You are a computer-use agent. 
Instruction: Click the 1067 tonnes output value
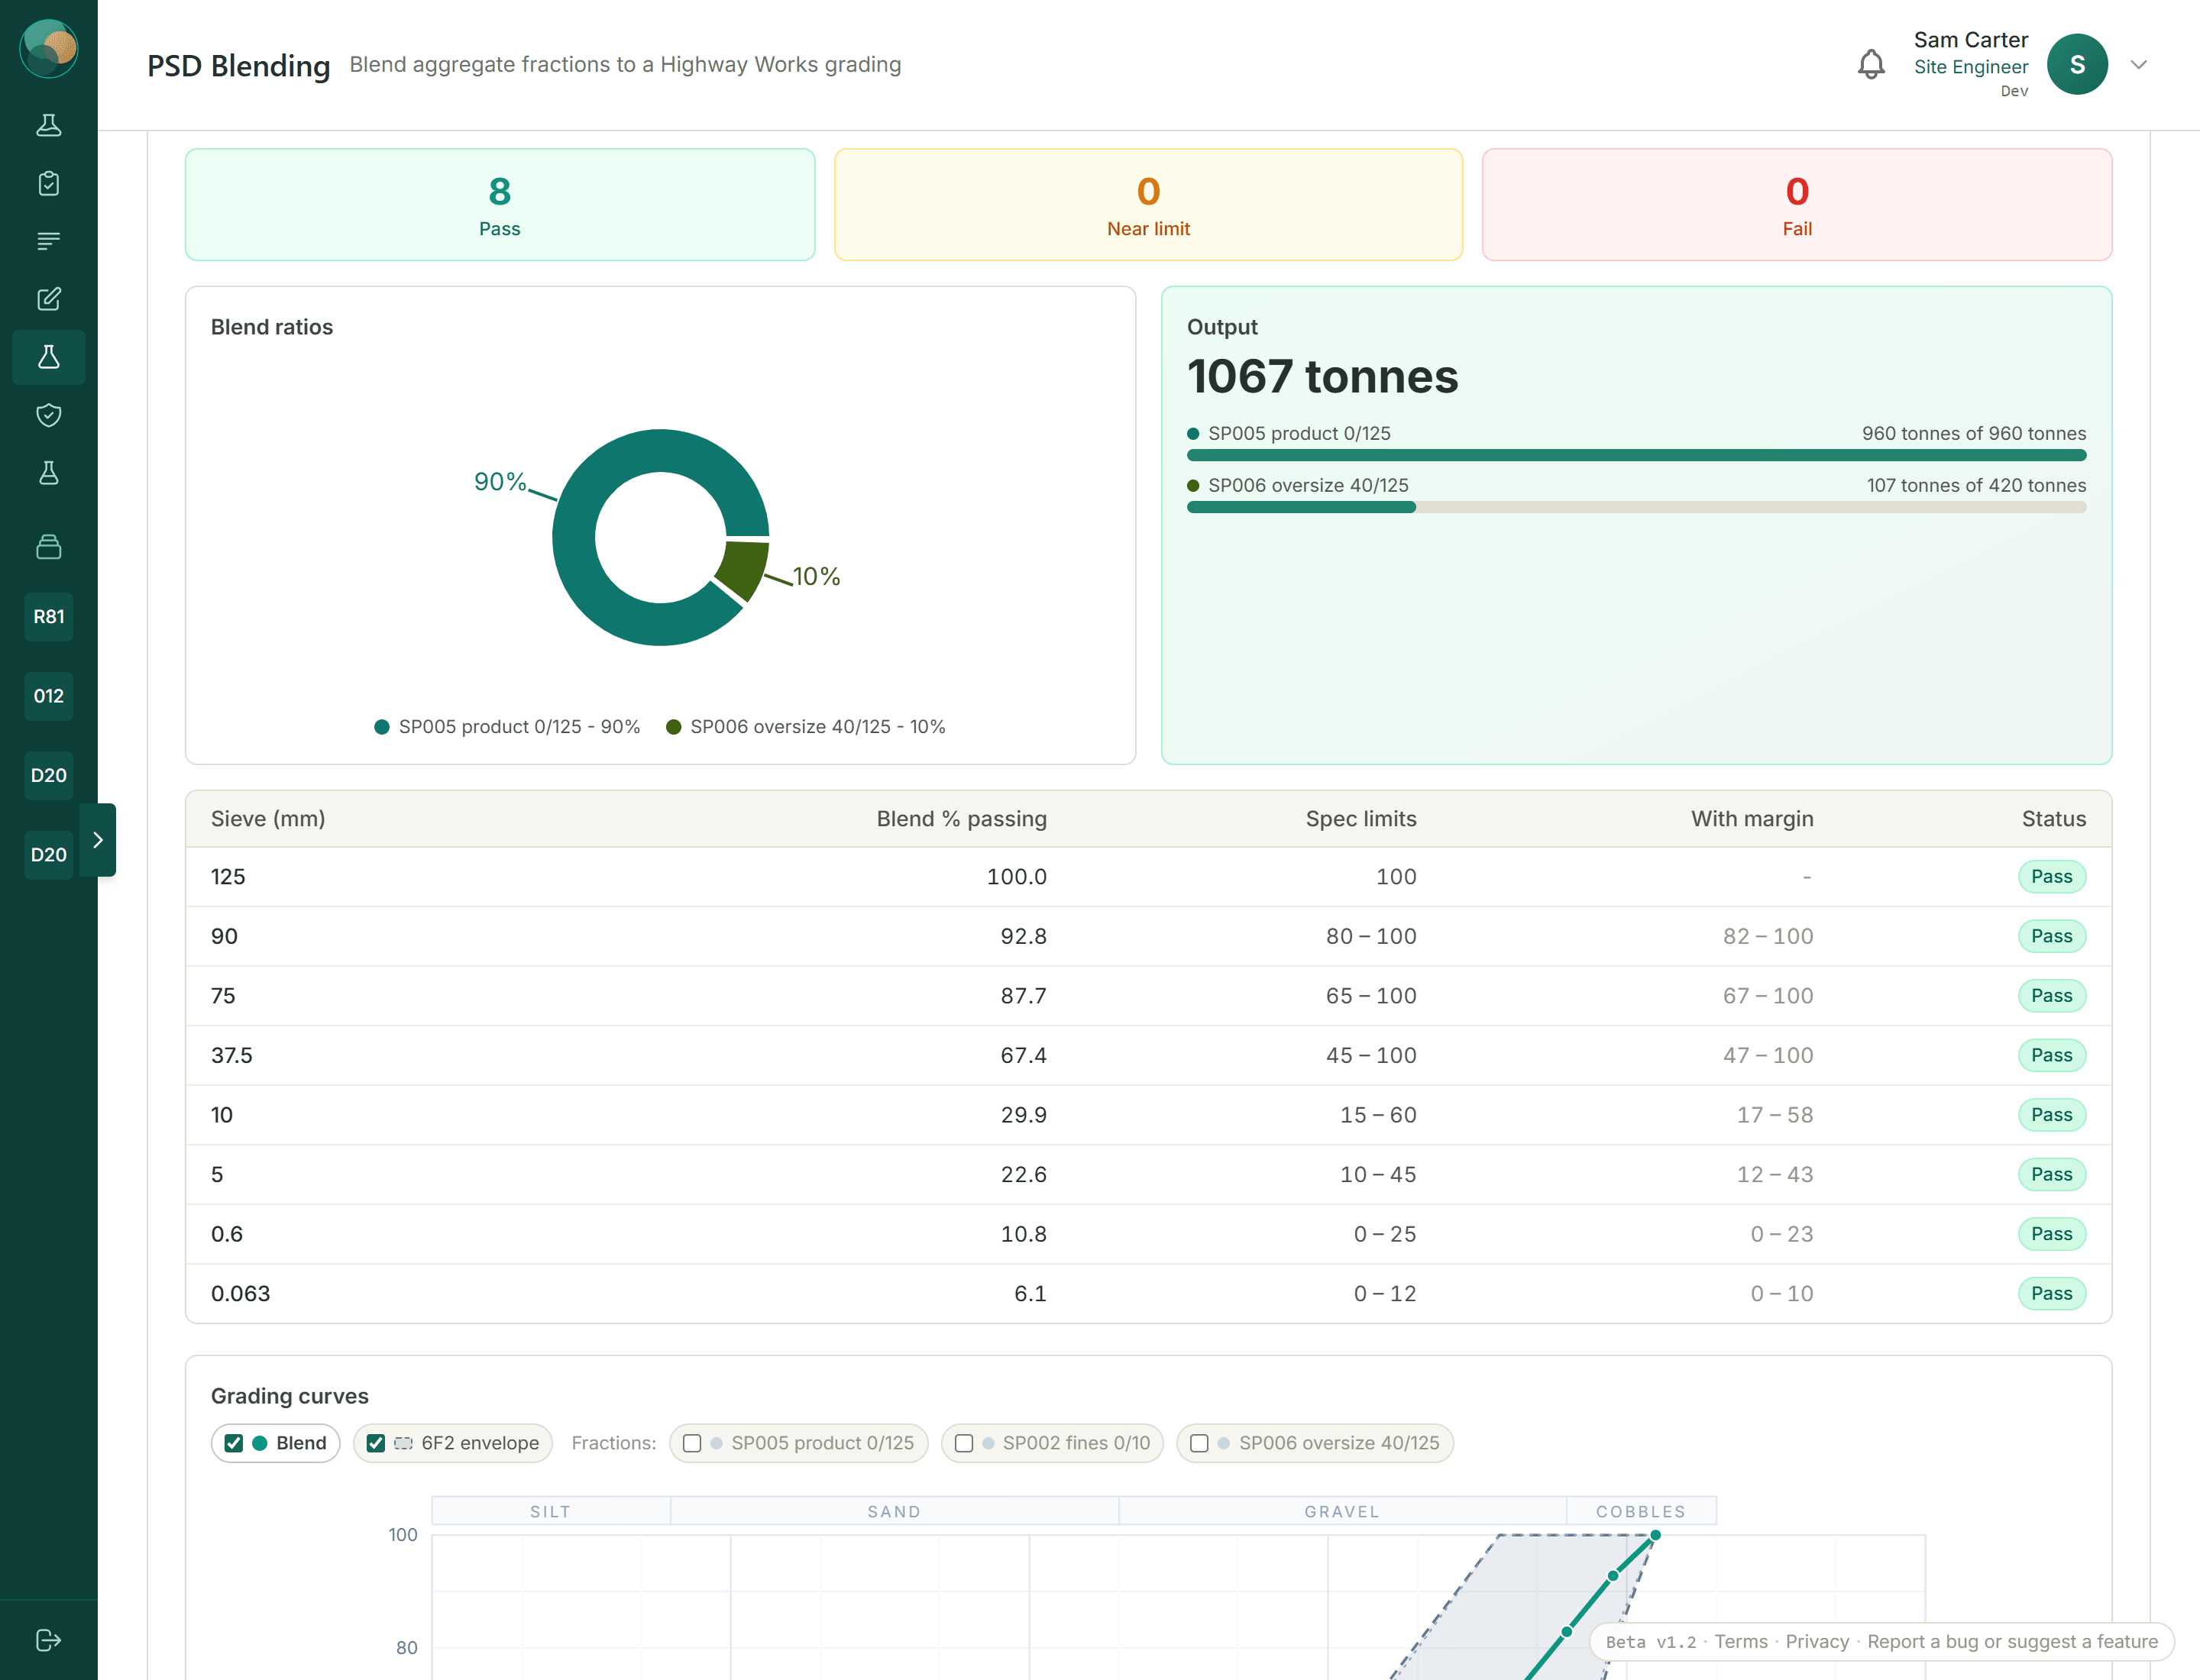pos(1322,377)
